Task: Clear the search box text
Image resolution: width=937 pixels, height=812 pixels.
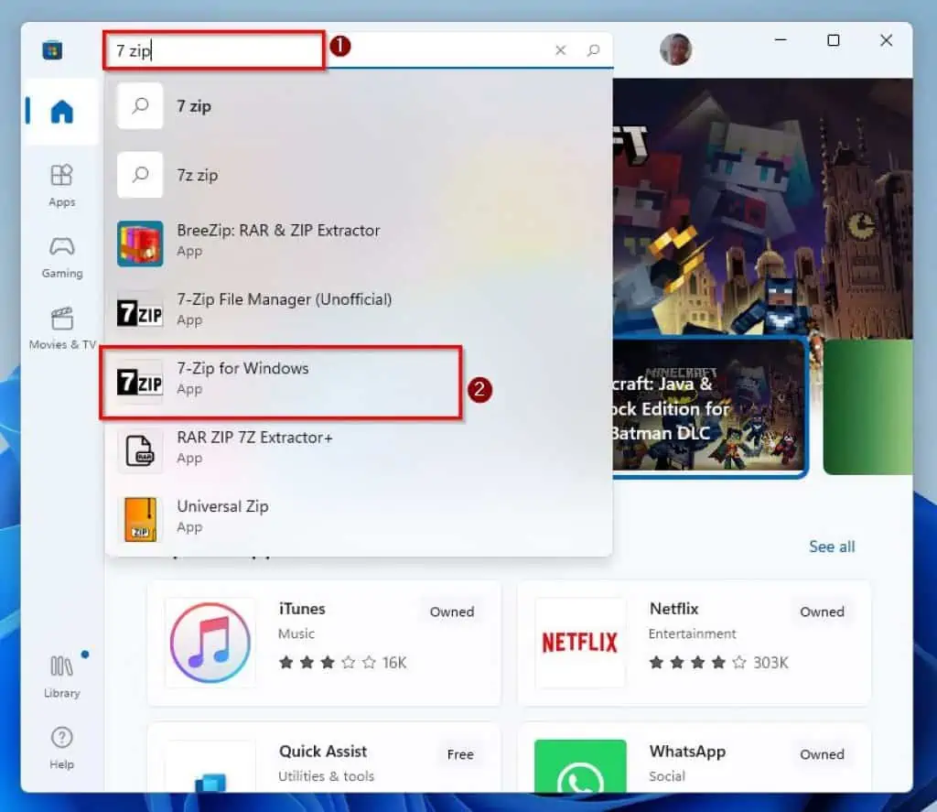Action: click(x=560, y=50)
